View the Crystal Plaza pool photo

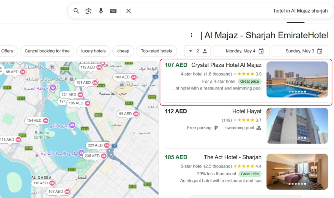[297, 79]
